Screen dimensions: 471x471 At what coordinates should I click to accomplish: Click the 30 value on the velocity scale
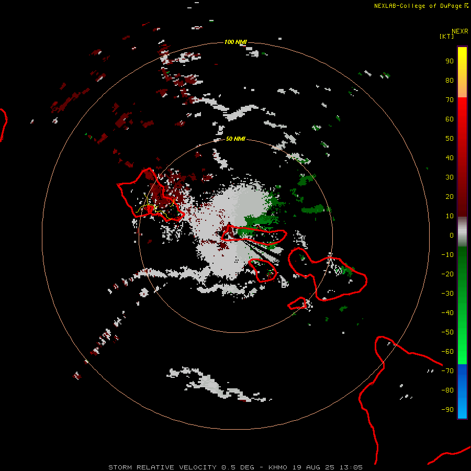450,177
